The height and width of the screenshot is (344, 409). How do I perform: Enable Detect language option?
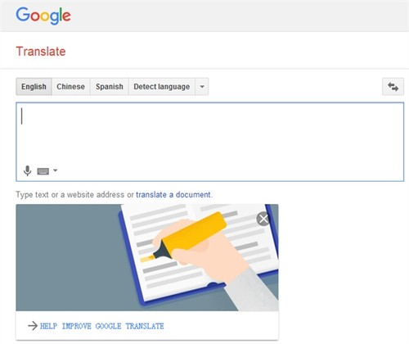click(162, 87)
